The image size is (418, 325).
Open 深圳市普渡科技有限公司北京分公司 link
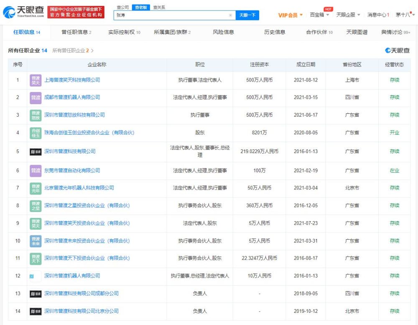tap(82, 311)
